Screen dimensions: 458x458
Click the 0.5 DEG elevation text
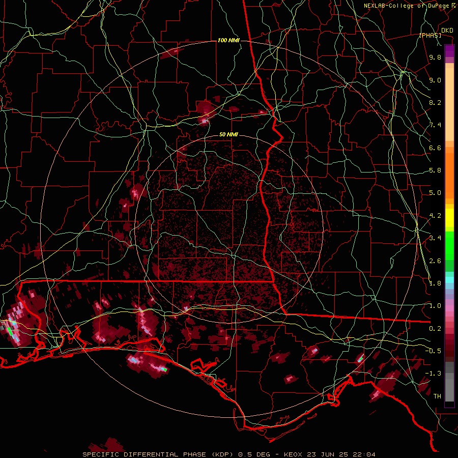pyautogui.click(x=254, y=454)
